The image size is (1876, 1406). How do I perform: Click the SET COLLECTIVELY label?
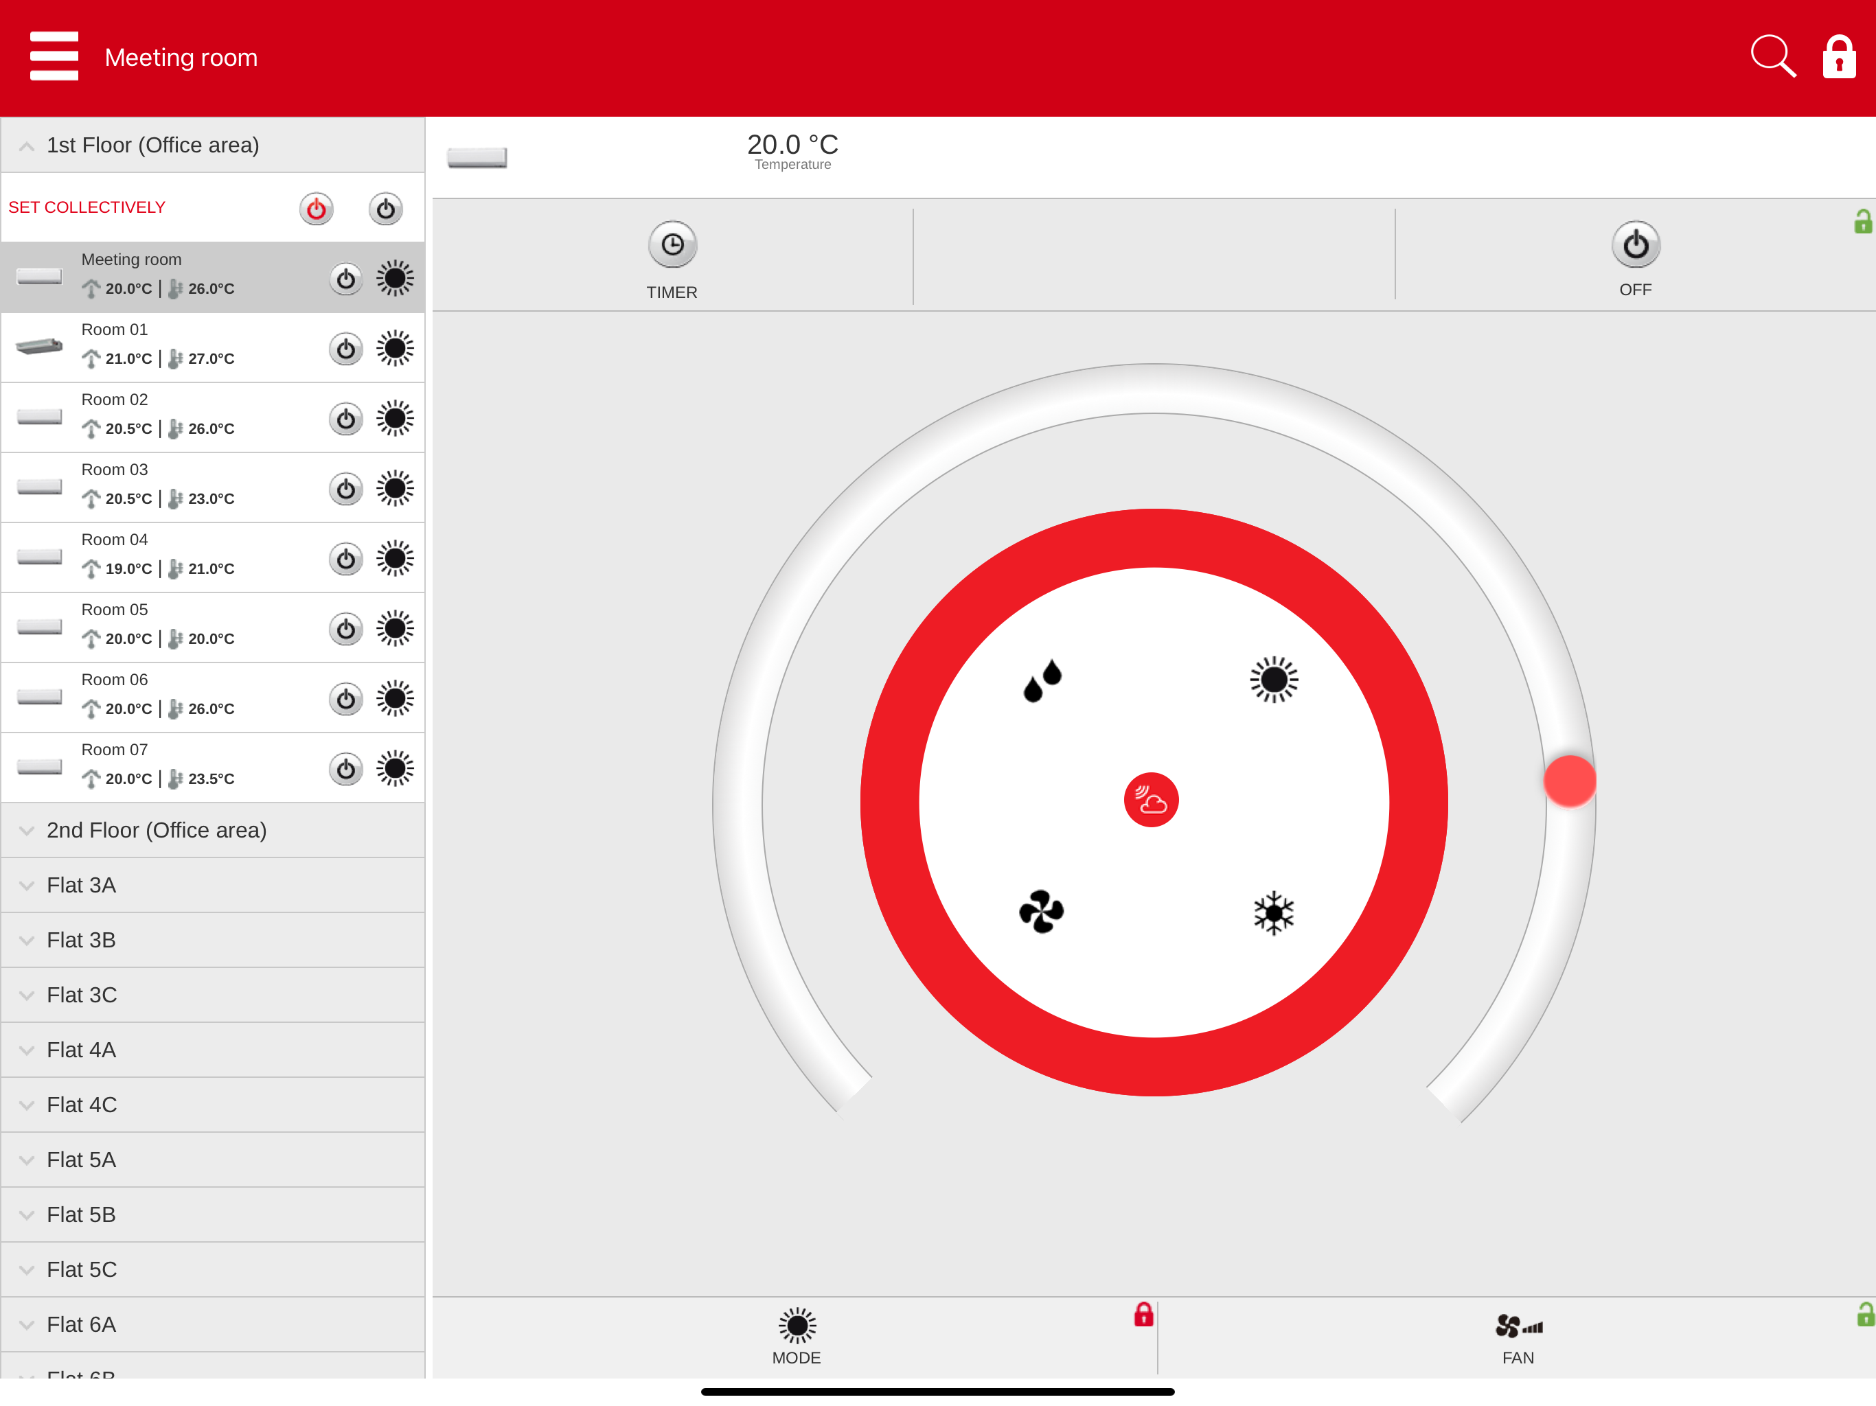pyautogui.click(x=87, y=208)
